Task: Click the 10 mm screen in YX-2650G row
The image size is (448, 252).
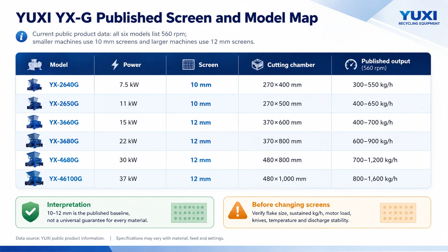Action: pyautogui.click(x=201, y=104)
